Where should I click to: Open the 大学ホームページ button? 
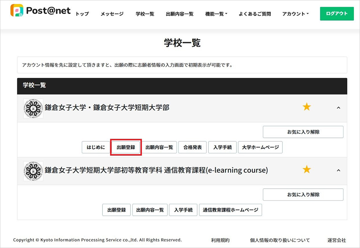point(260,147)
